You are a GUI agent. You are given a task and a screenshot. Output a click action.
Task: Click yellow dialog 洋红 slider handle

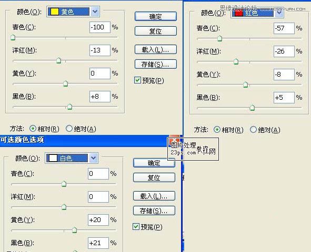59,60
